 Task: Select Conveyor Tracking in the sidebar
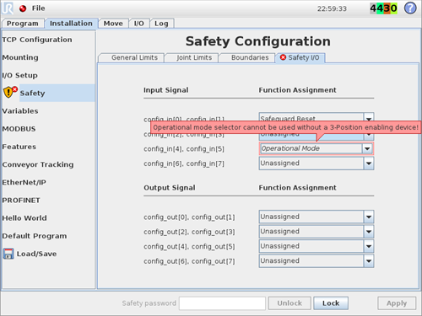tap(38, 164)
